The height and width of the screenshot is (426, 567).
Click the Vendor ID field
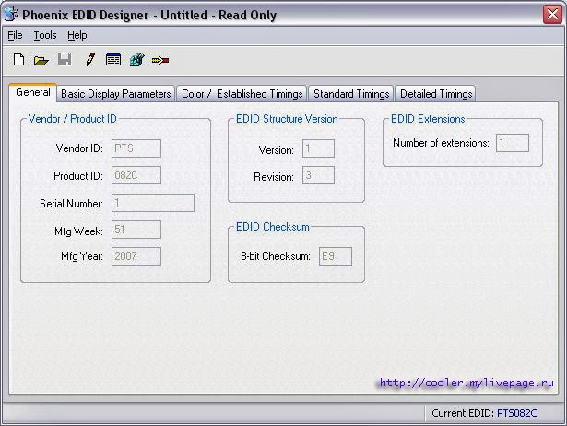point(136,148)
